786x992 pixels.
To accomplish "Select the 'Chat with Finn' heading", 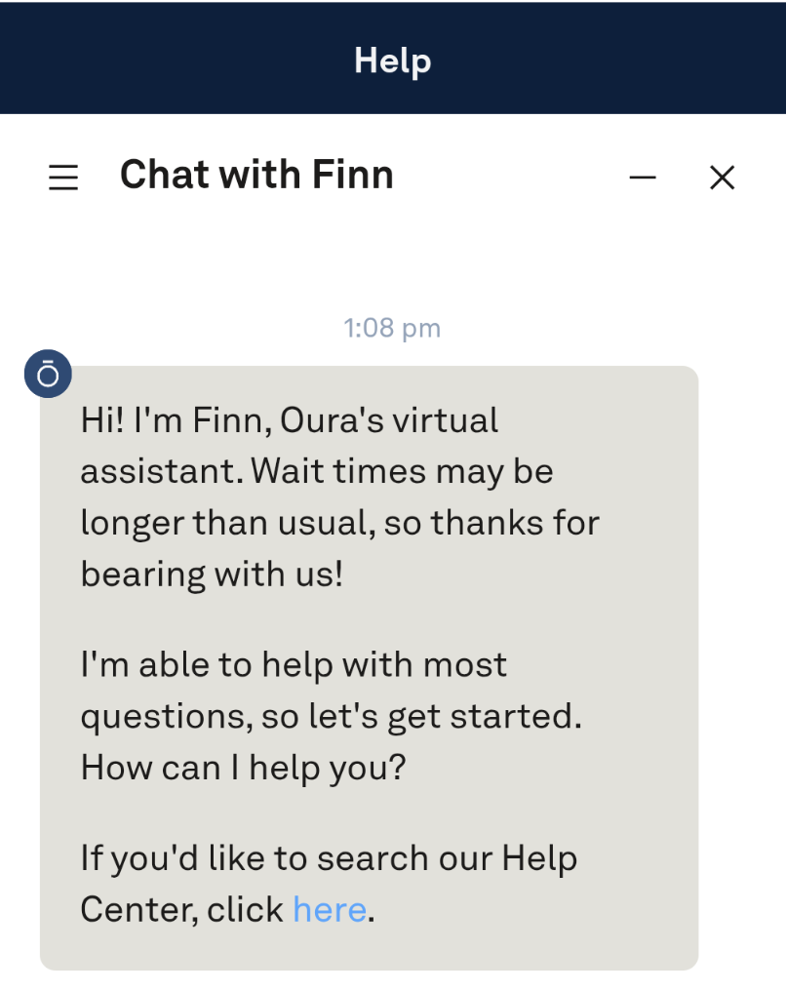I will click(x=256, y=176).
